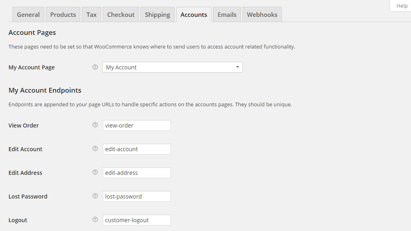Switch to the General tab

click(x=28, y=14)
